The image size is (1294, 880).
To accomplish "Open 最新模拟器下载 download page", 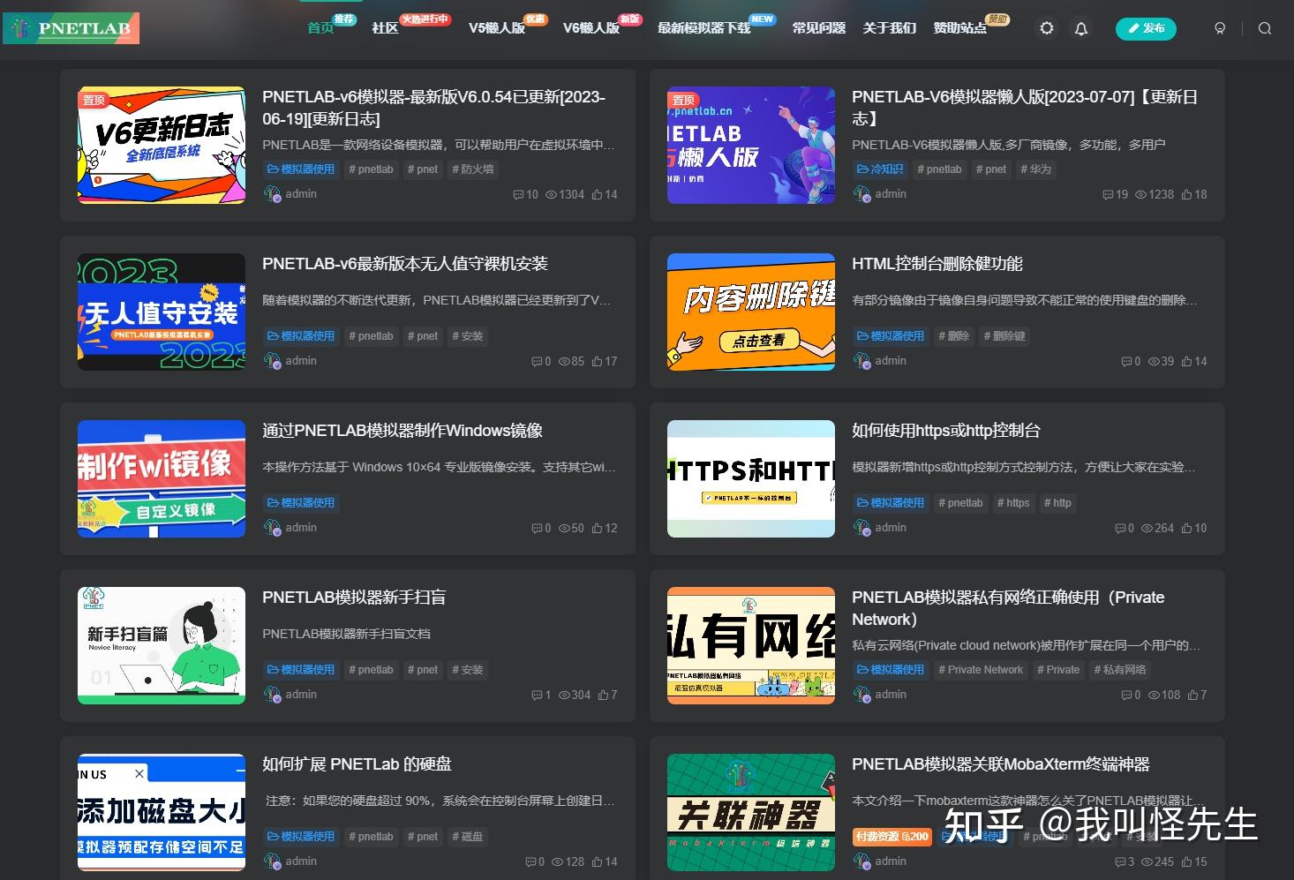I will tap(703, 28).
